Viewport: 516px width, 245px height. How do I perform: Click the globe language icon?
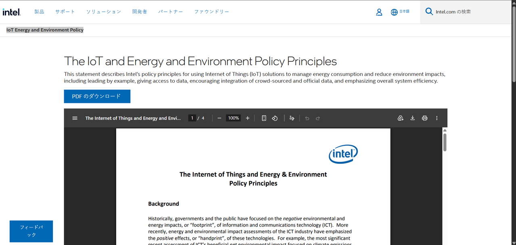394,12
